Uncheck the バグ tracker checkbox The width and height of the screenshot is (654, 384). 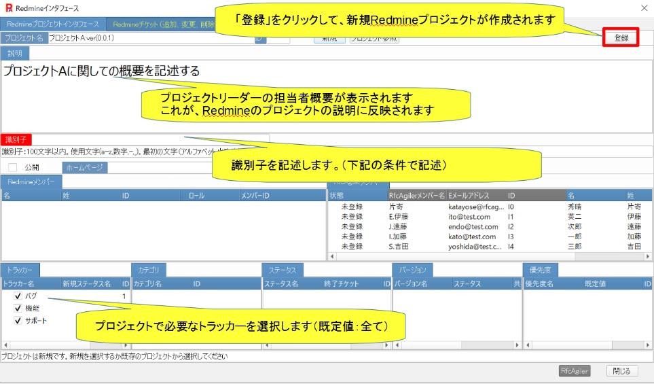[18, 296]
